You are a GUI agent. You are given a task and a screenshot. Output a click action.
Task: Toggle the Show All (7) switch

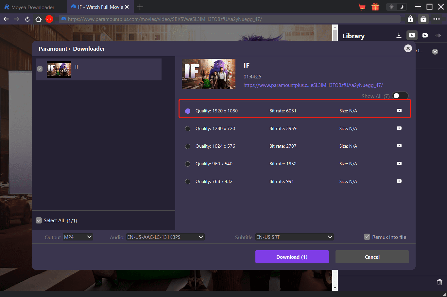[400, 96]
